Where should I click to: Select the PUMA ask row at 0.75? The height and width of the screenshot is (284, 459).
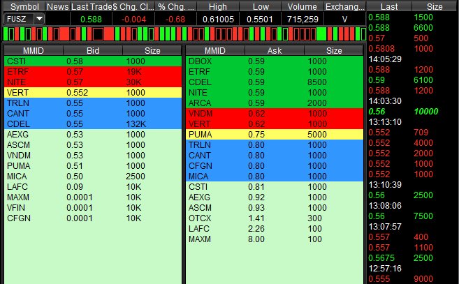(275, 135)
